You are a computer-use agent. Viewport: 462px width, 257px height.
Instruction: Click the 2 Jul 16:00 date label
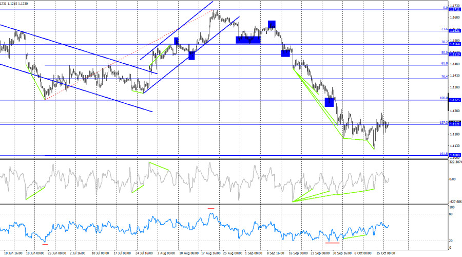(78, 253)
